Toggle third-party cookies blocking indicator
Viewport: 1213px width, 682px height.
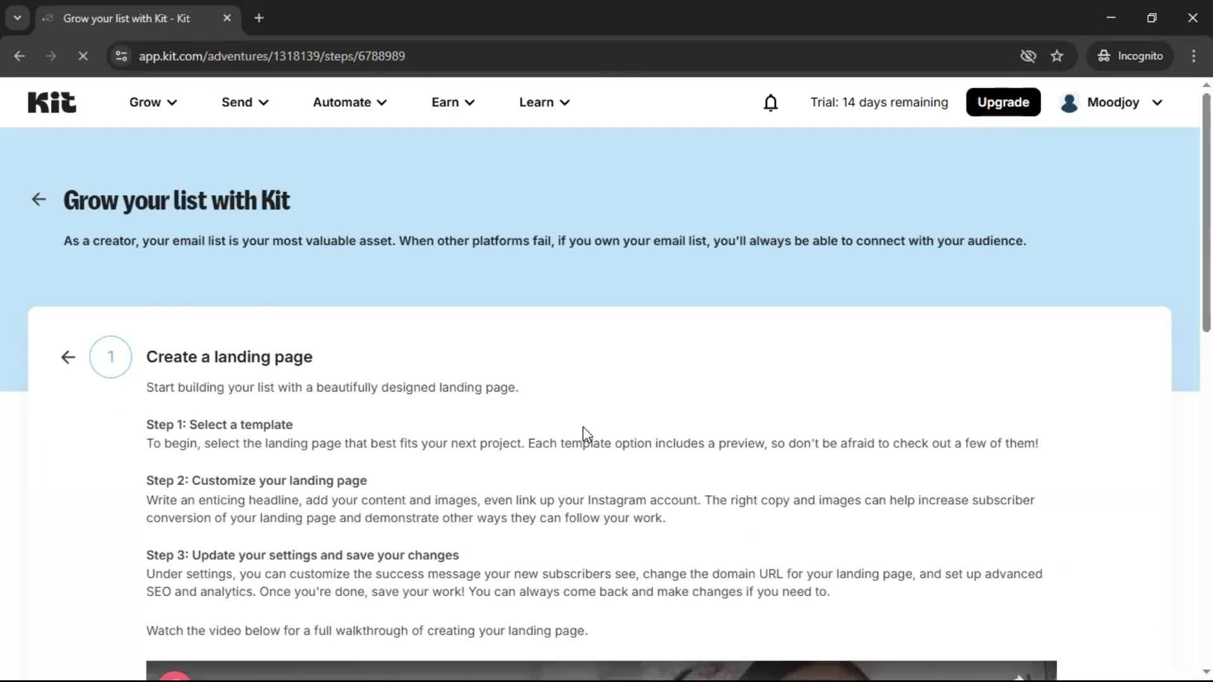(1028, 56)
